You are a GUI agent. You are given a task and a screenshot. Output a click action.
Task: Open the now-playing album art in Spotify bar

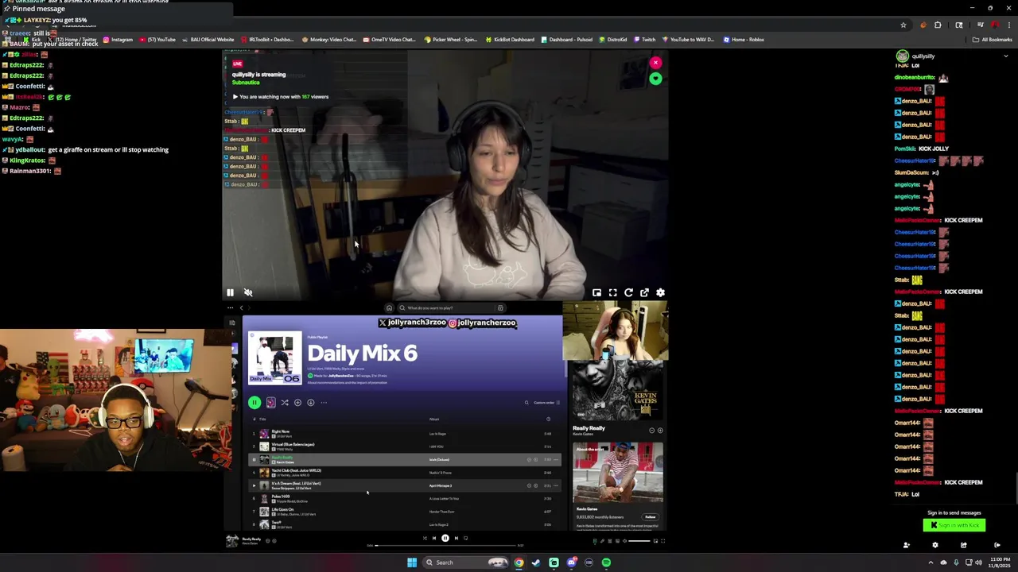point(232,541)
